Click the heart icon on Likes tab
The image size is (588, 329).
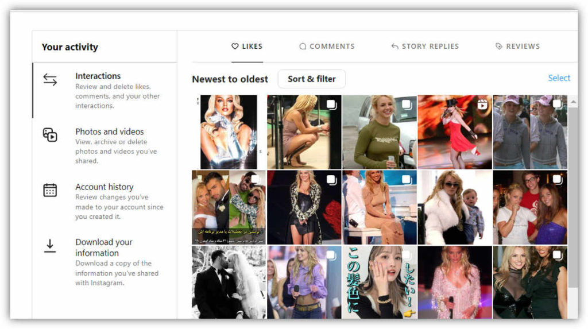234,47
